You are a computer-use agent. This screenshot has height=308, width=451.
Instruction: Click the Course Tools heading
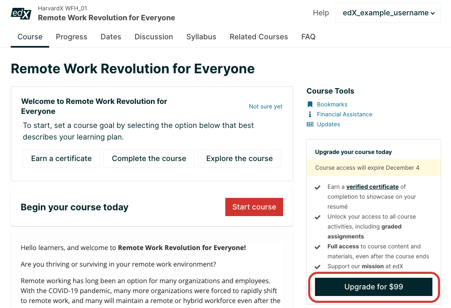(x=330, y=91)
